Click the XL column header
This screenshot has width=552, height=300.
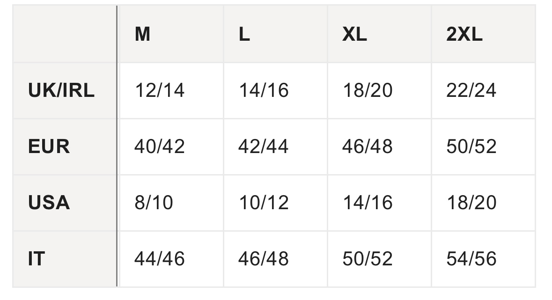[x=380, y=34]
